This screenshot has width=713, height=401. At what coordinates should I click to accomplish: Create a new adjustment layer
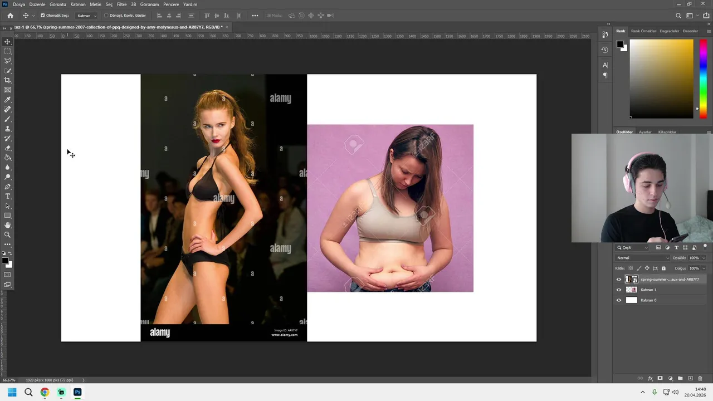click(x=670, y=378)
